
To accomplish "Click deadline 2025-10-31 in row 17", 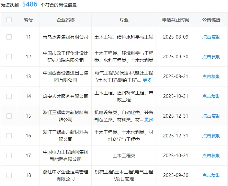I will coord(176,156).
